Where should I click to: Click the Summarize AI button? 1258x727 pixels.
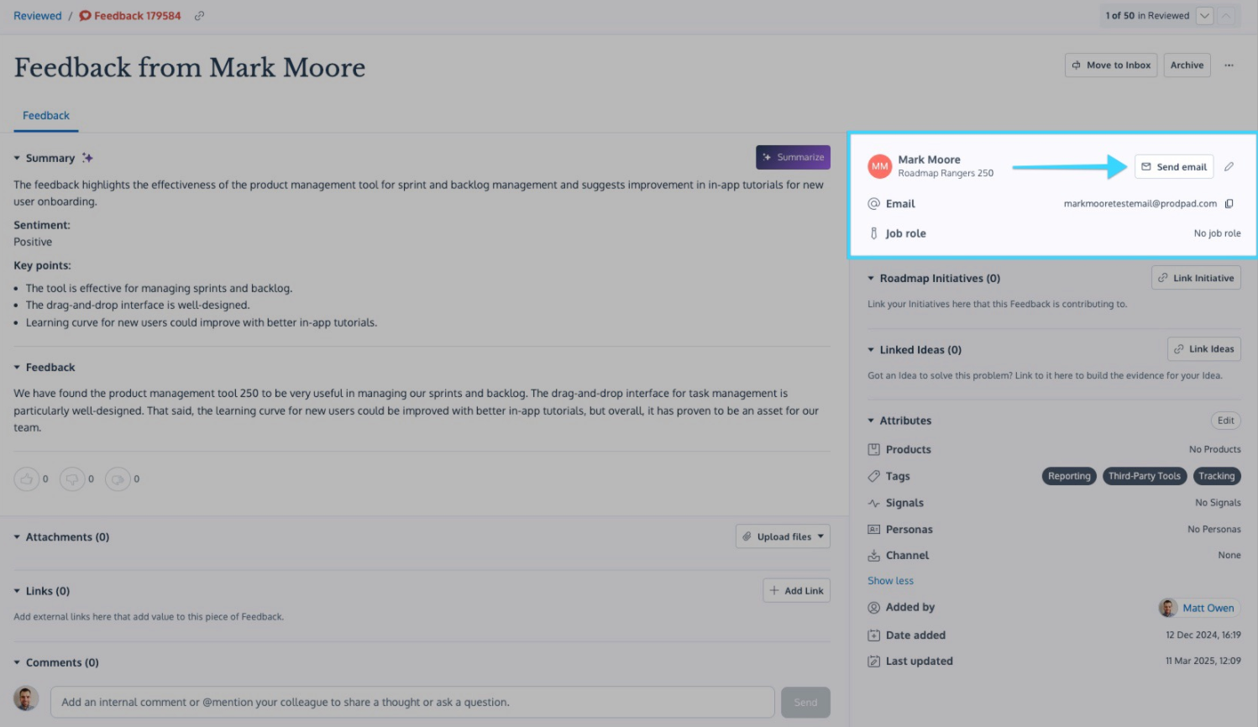(793, 158)
